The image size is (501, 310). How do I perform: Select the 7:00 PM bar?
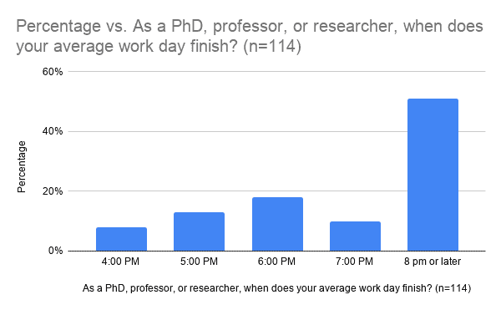(355, 236)
